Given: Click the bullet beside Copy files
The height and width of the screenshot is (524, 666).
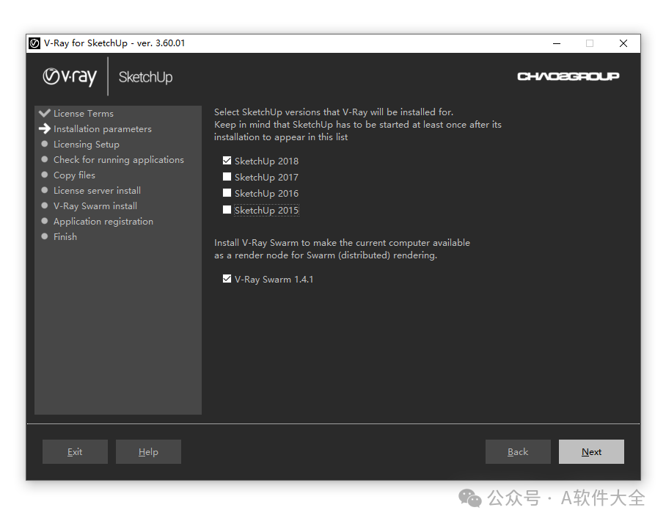Looking at the screenshot, I should tap(44, 175).
